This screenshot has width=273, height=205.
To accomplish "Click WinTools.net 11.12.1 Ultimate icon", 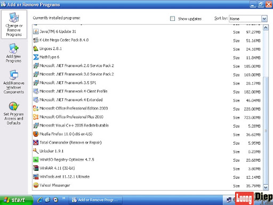I will tap(36, 177).
